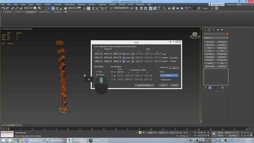Select the Select and Link tool
The height and width of the screenshot is (143, 254).
click(x=12, y=8)
